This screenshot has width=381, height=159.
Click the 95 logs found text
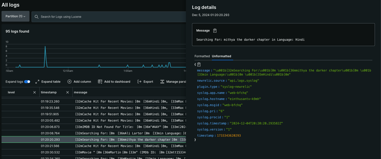[x=17, y=31]
